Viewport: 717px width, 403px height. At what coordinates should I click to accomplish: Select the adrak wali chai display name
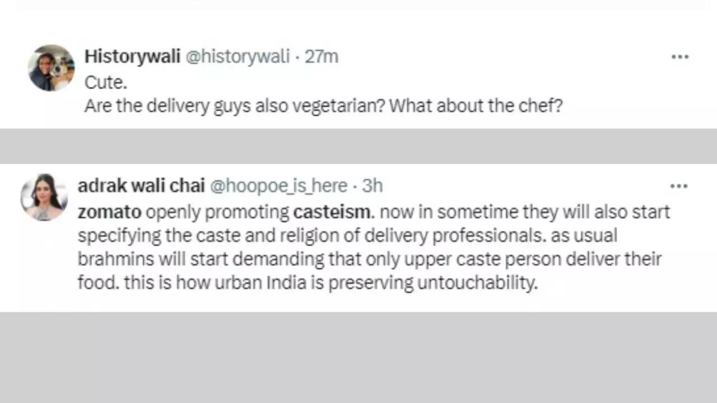141,186
